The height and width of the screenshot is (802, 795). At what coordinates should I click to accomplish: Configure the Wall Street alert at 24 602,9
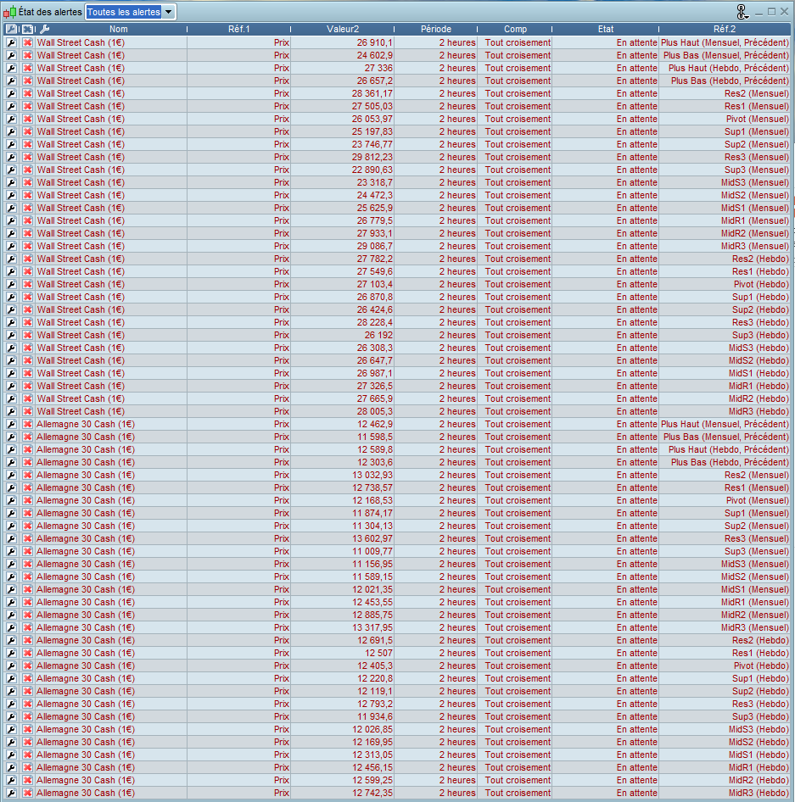tap(11, 55)
